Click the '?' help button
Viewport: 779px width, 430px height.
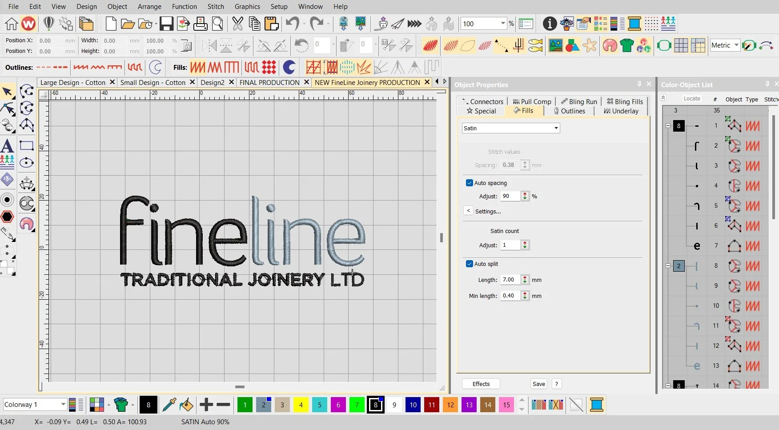tap(556, 384)
